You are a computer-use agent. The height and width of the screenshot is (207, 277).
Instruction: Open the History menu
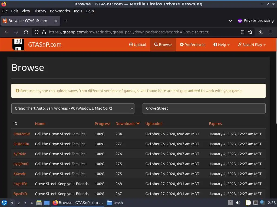[40, 11]
